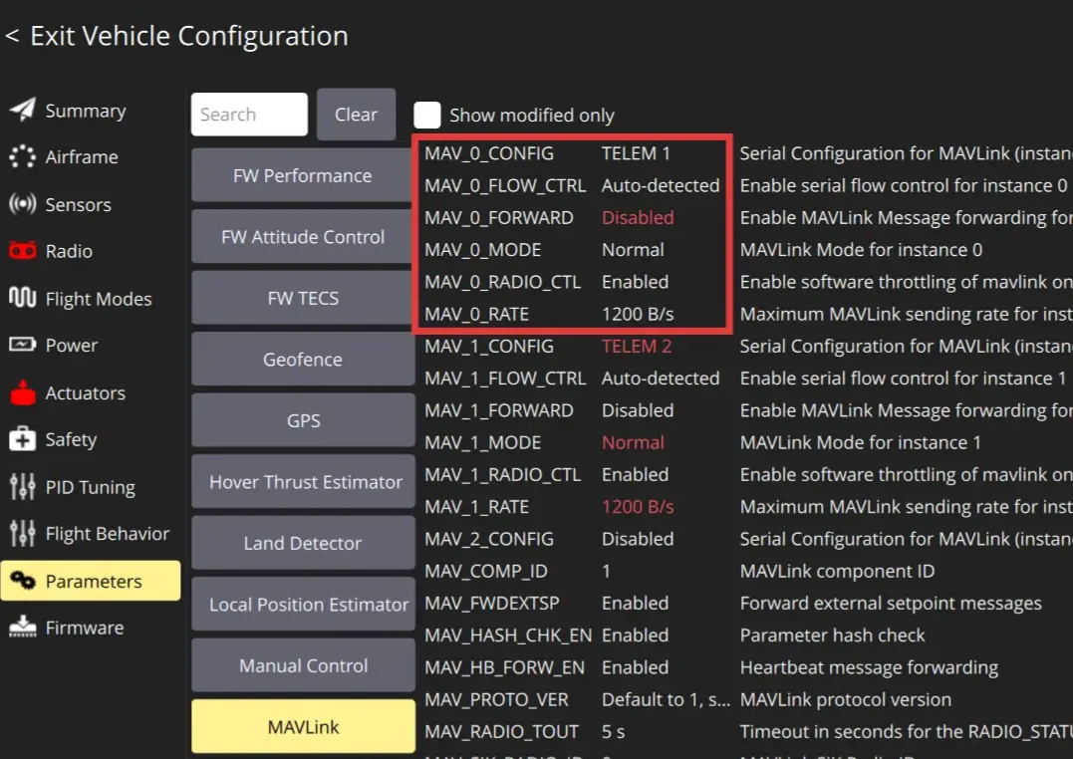Open the Summary configuration page
This screenshot has height=759, width=1073.
point(86,111)
